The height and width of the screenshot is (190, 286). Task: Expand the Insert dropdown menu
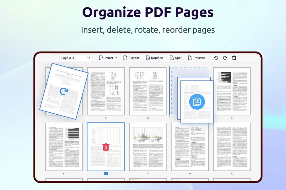[x=108, y=58]
